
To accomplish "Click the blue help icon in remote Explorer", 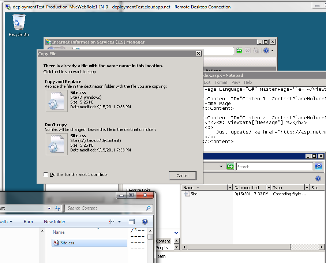I will (x=318, y=179).
